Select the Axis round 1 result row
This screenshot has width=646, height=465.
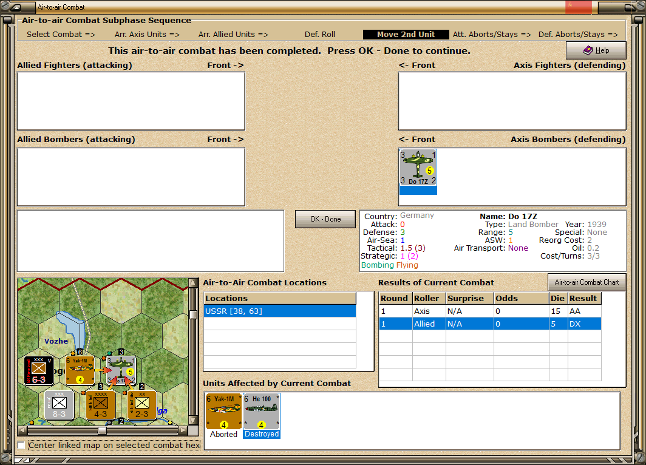(490, 311)
